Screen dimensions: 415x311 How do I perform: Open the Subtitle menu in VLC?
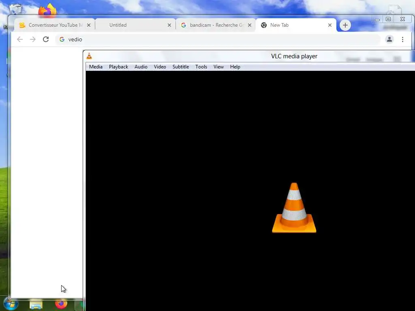click(180, 67)
